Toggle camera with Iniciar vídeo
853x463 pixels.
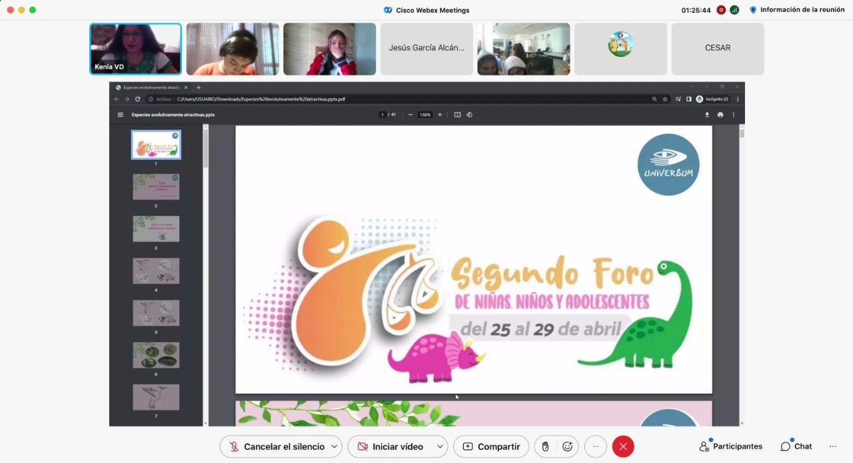point(390,446)
